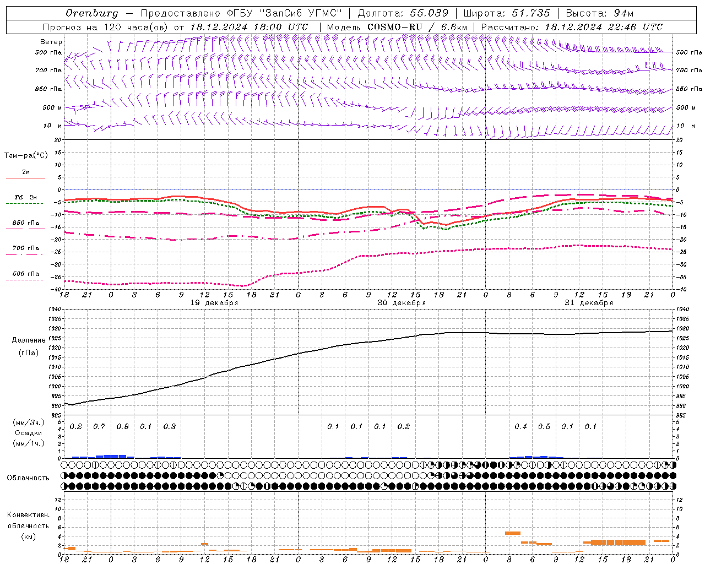Viewport: 705px width, 564px height.
Task: Click the 1040 label on the left pressure axis
Action: click(55, 310)
